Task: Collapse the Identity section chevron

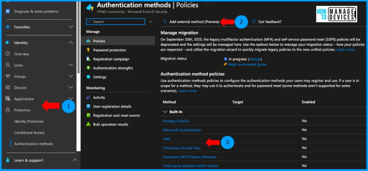Action: pos(71,42)
